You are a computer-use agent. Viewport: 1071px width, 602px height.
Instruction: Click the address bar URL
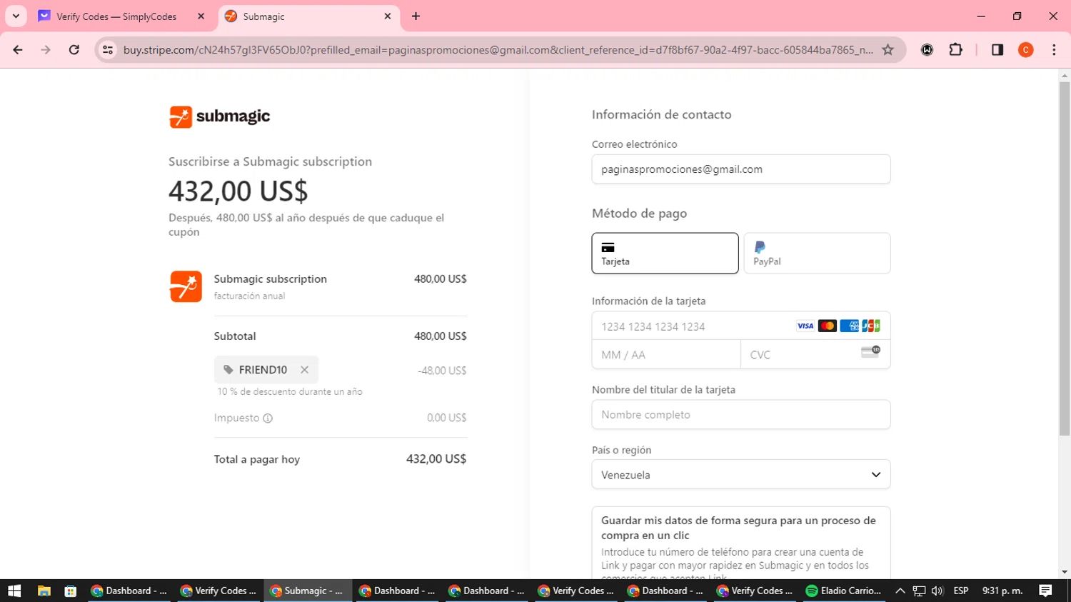click(x=498, y=50)
